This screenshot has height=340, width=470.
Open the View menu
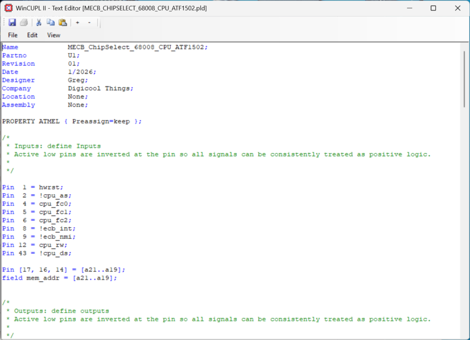[54, 35]
